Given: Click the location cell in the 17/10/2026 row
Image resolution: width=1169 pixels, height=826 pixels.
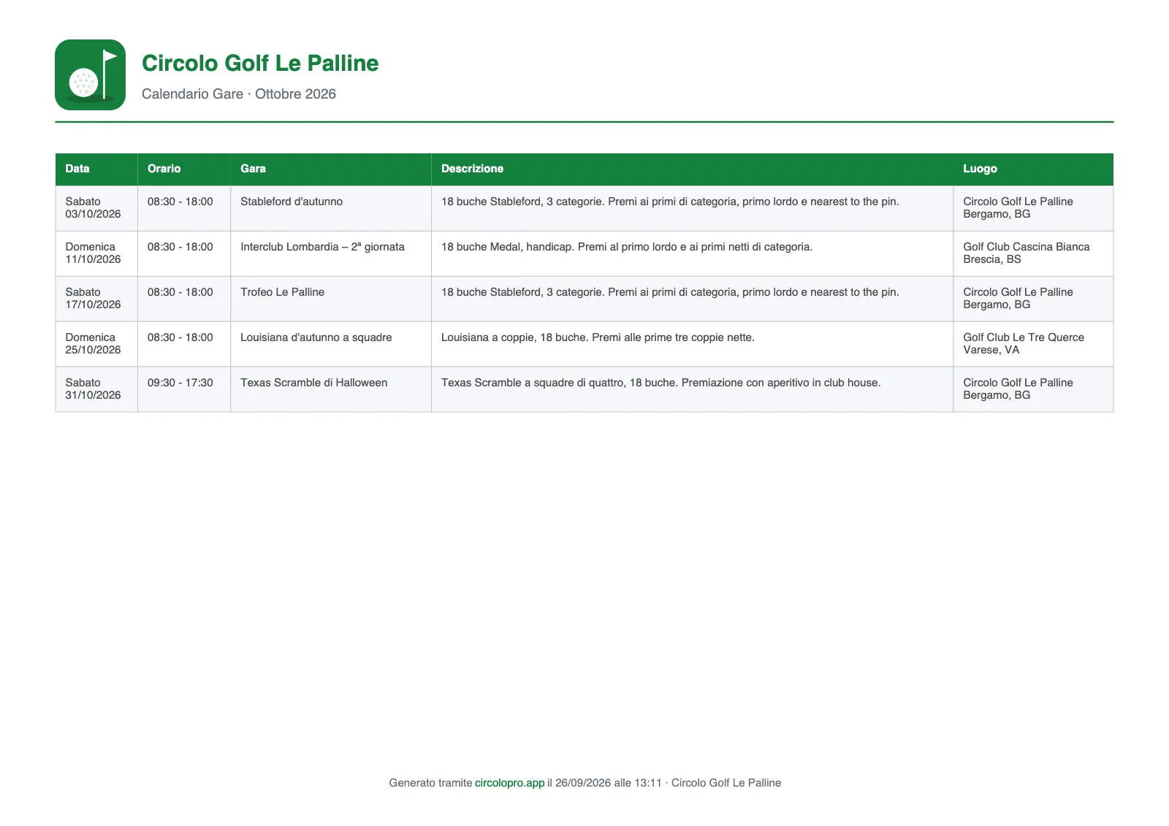Looking at the screenshot, I should click(x=1033, y=299).
